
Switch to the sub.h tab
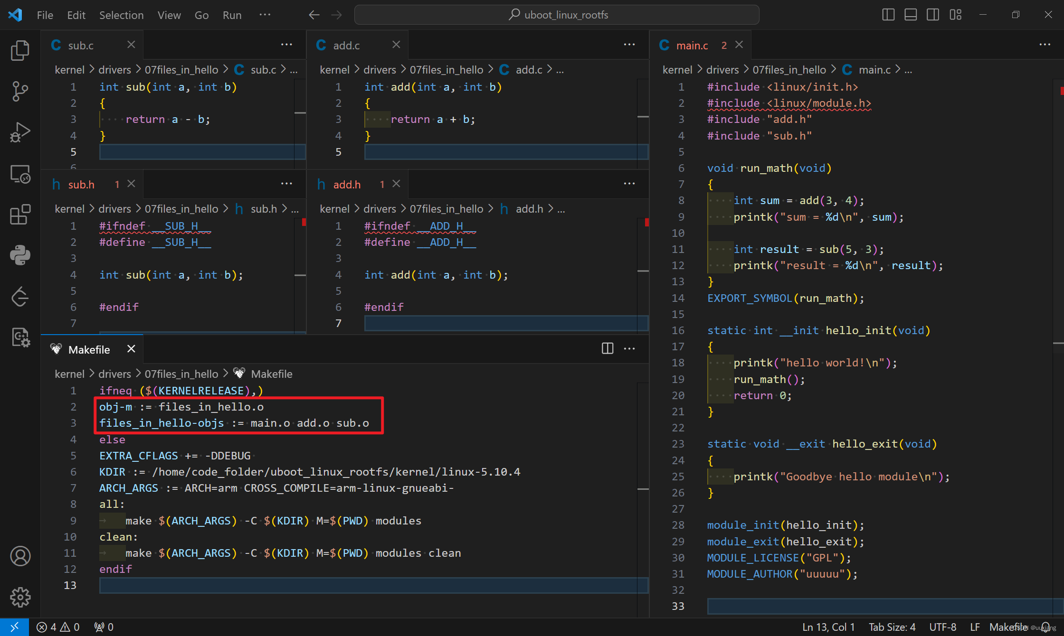[81, 185]
